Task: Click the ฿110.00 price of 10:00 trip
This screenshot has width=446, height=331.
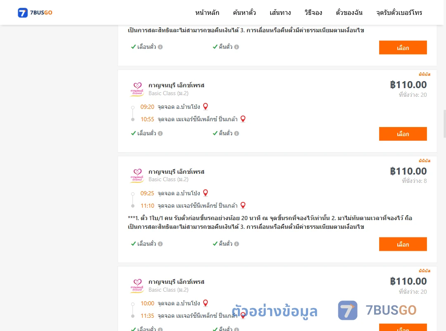Action: [408, 281]
